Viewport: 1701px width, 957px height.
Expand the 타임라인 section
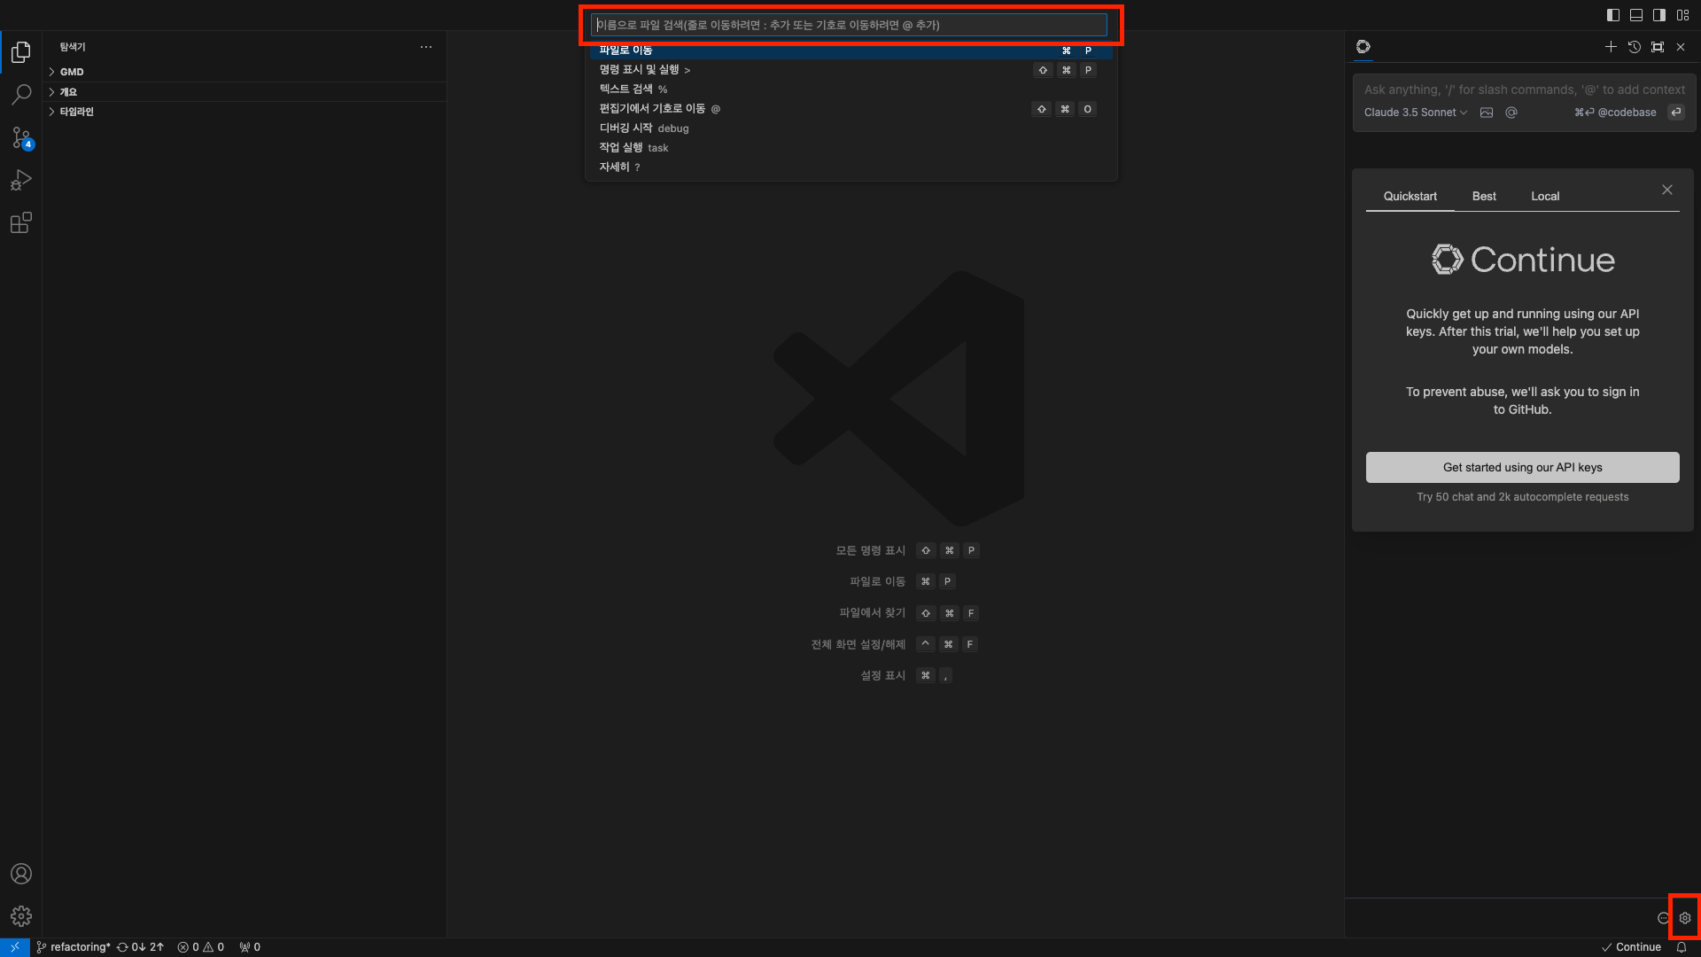pyautogui.click(x=76, y=112)
